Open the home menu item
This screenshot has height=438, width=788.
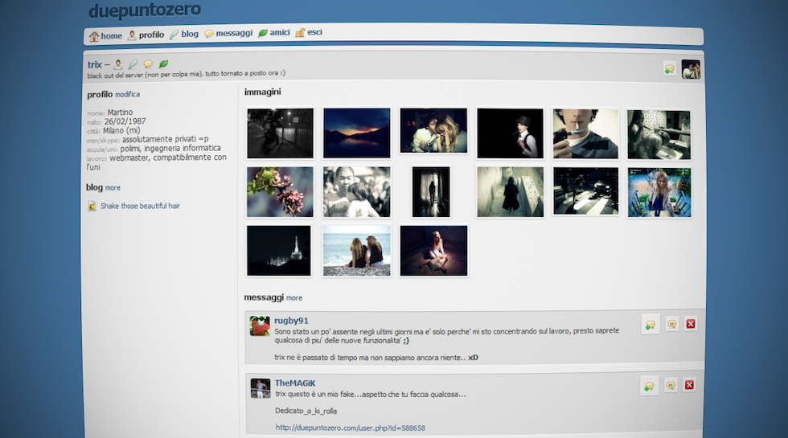point(105,35)
